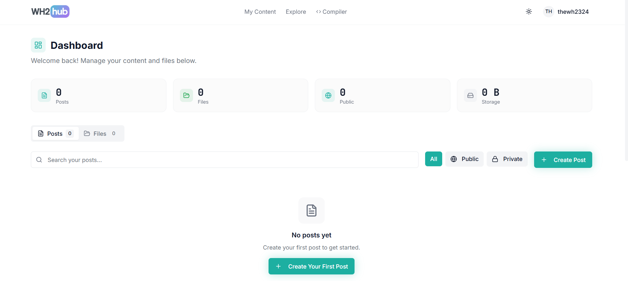Focus the Search your posts field
The width and height of the screenshot is (628, 281).
point(230,160)
